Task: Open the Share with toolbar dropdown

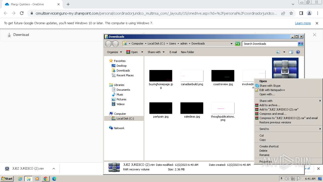Action: coord(156,52)
